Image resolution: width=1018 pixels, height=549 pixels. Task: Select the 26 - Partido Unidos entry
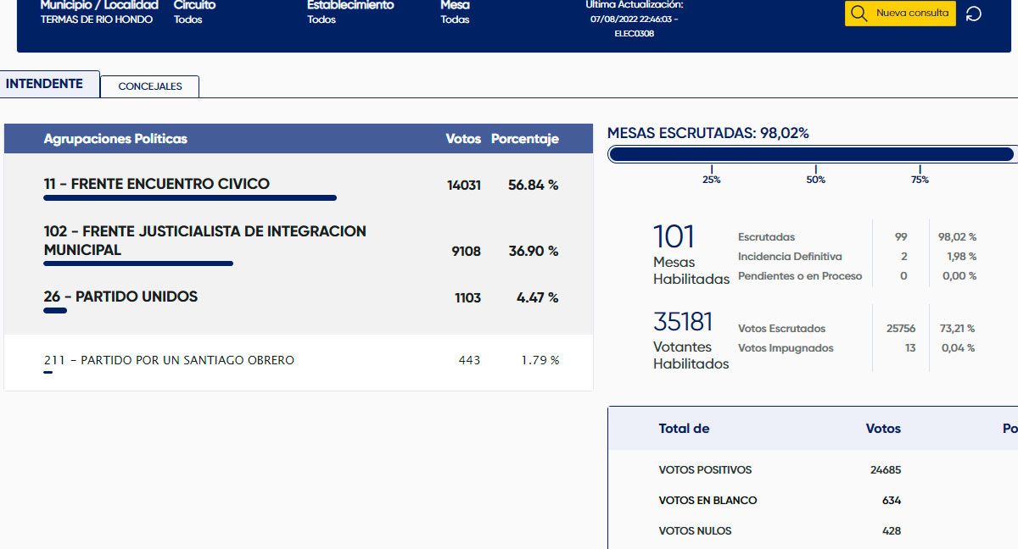click(120, 297)
